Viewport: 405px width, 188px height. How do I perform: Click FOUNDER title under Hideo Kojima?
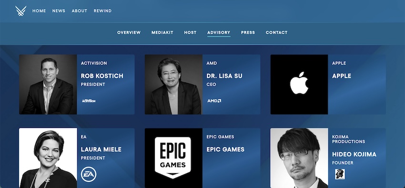point(343,163)
